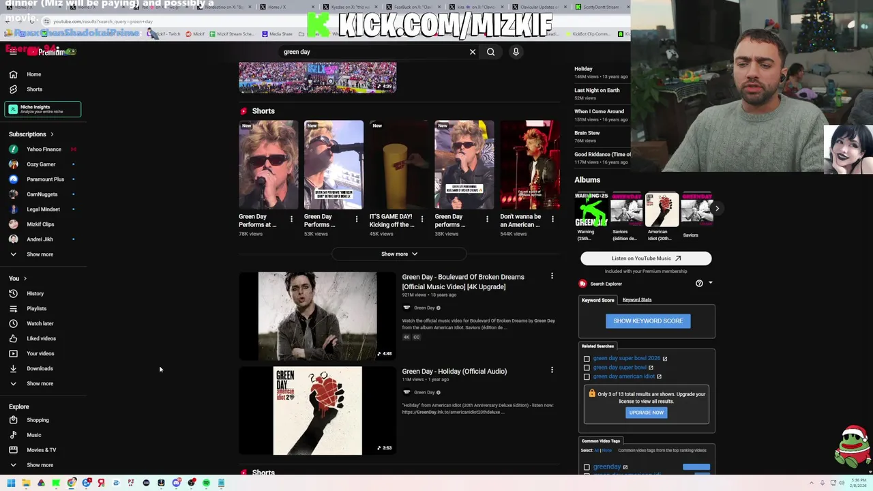The width and height of the screenshot is (873, 491).
Task: Expand Shorts shelf with Show more
Action: 399,254
